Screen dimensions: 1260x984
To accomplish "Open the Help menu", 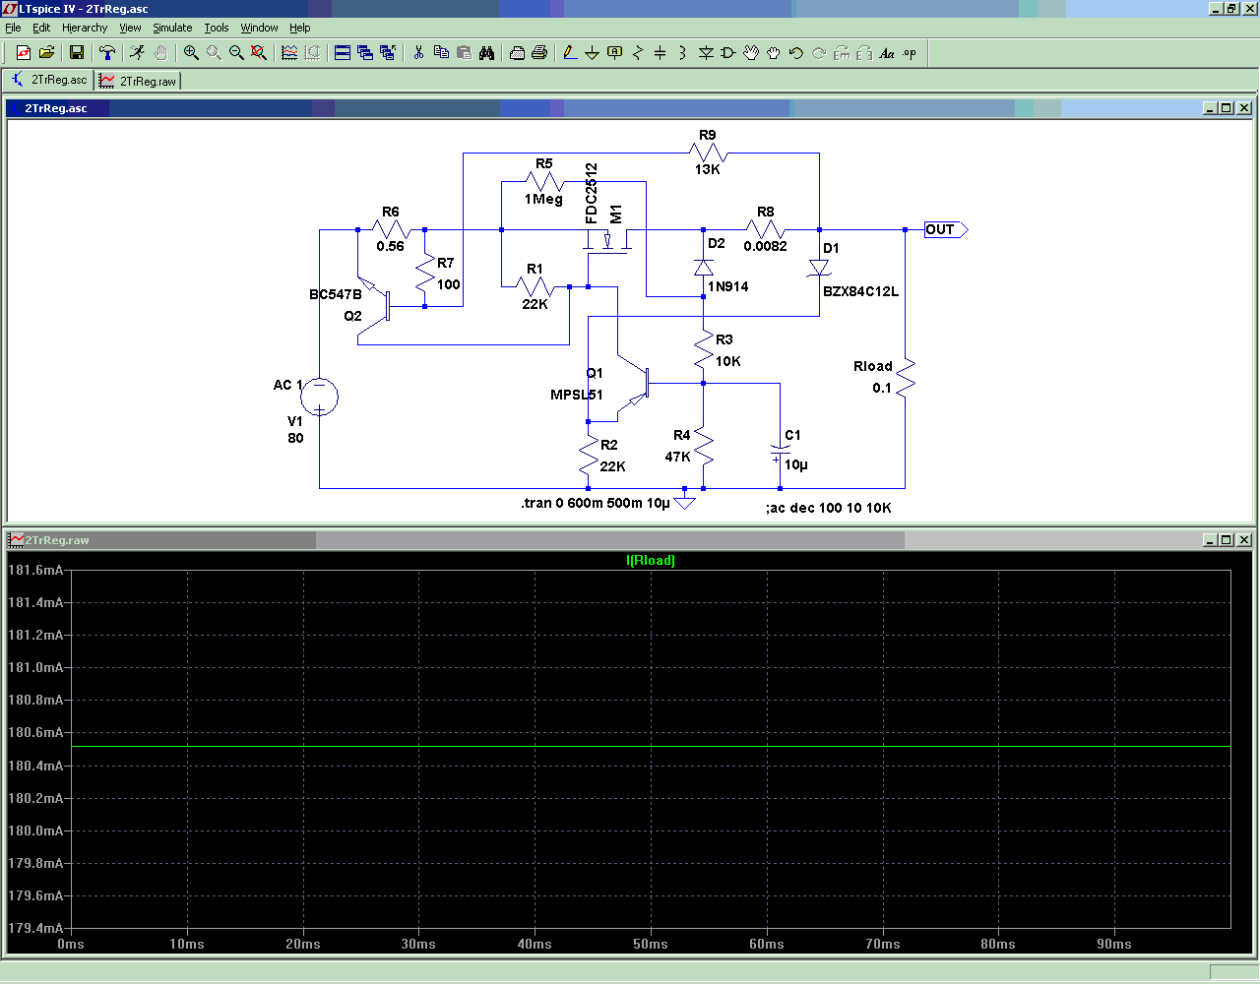I will point(299,28).
